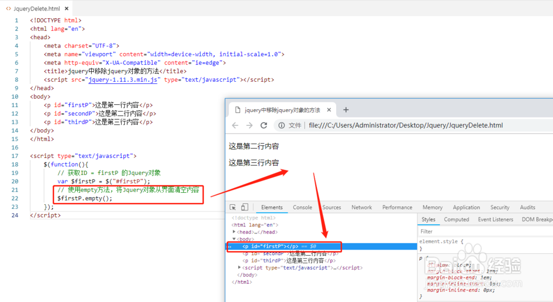Screen dimensions: 553x302
Task: Switch to the Performance tab
Action: pyautogui.click(x=397, y=208)
